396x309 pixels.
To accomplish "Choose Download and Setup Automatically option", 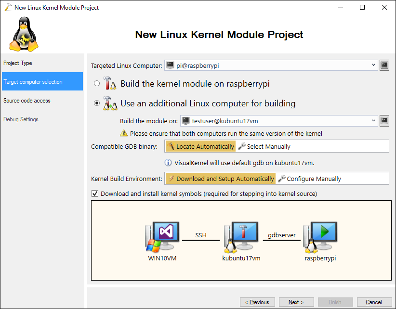I will (221, 179).
